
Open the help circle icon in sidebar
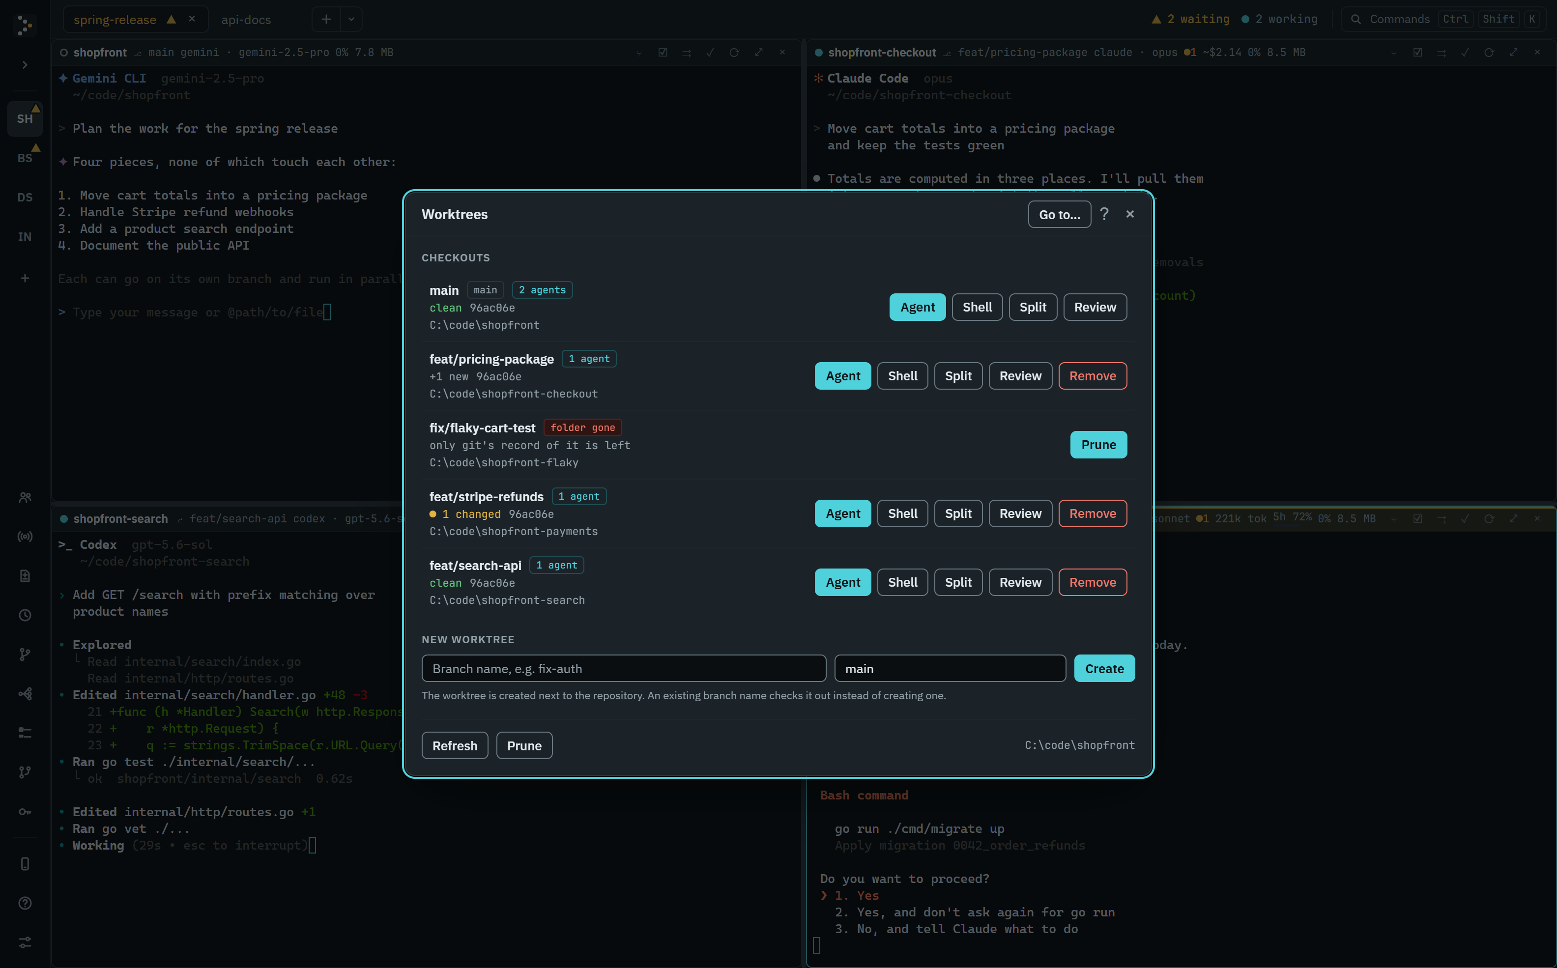tap(25, 903)
